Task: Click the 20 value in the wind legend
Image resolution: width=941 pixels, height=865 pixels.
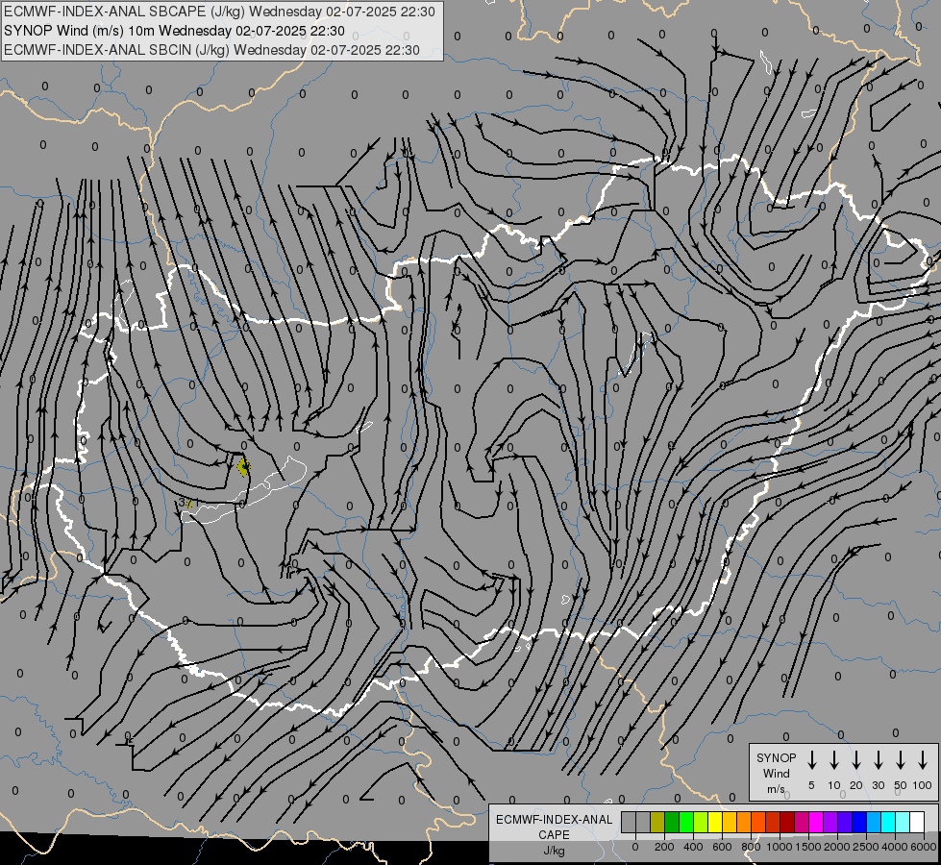Action: pyautogui.click(x=855, y=785)
